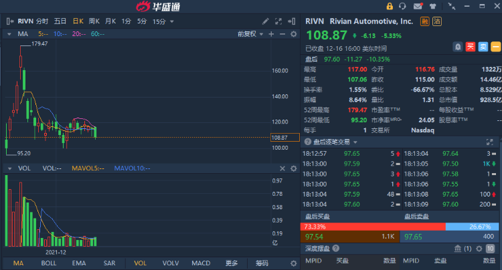Select VOLV sub-chart indicator
502x270 pixels.
(170, 263)
